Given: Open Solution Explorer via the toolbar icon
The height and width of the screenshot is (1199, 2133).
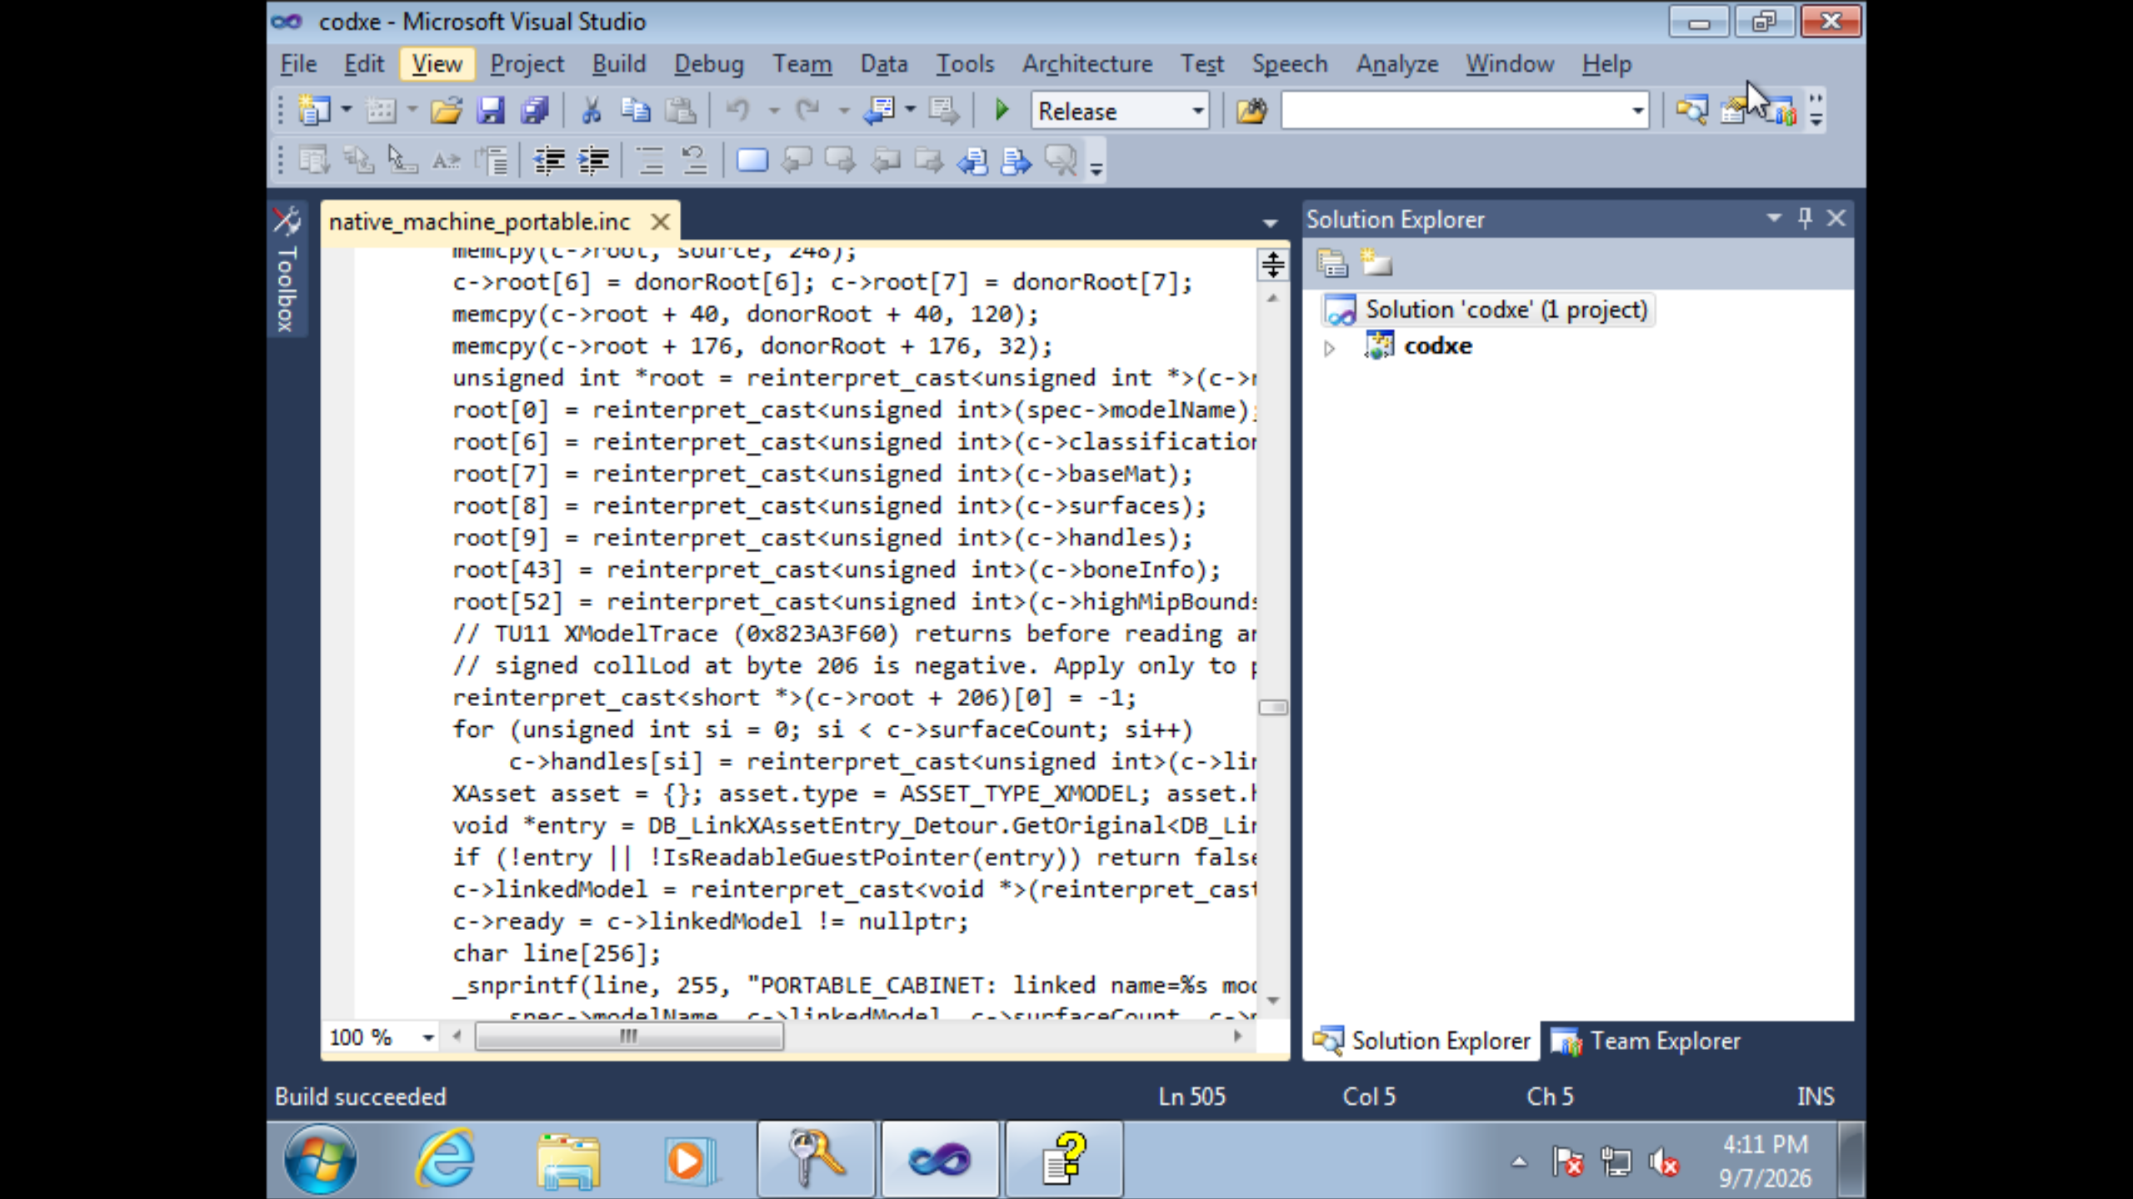Looking at the screenshot, I should pos(1691,110).
